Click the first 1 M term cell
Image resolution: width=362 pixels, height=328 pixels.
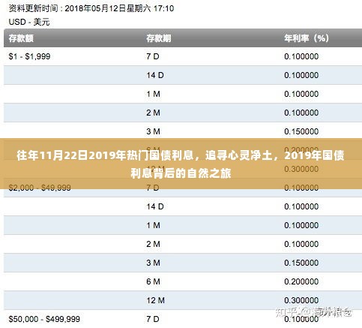[x=153, y=94]
